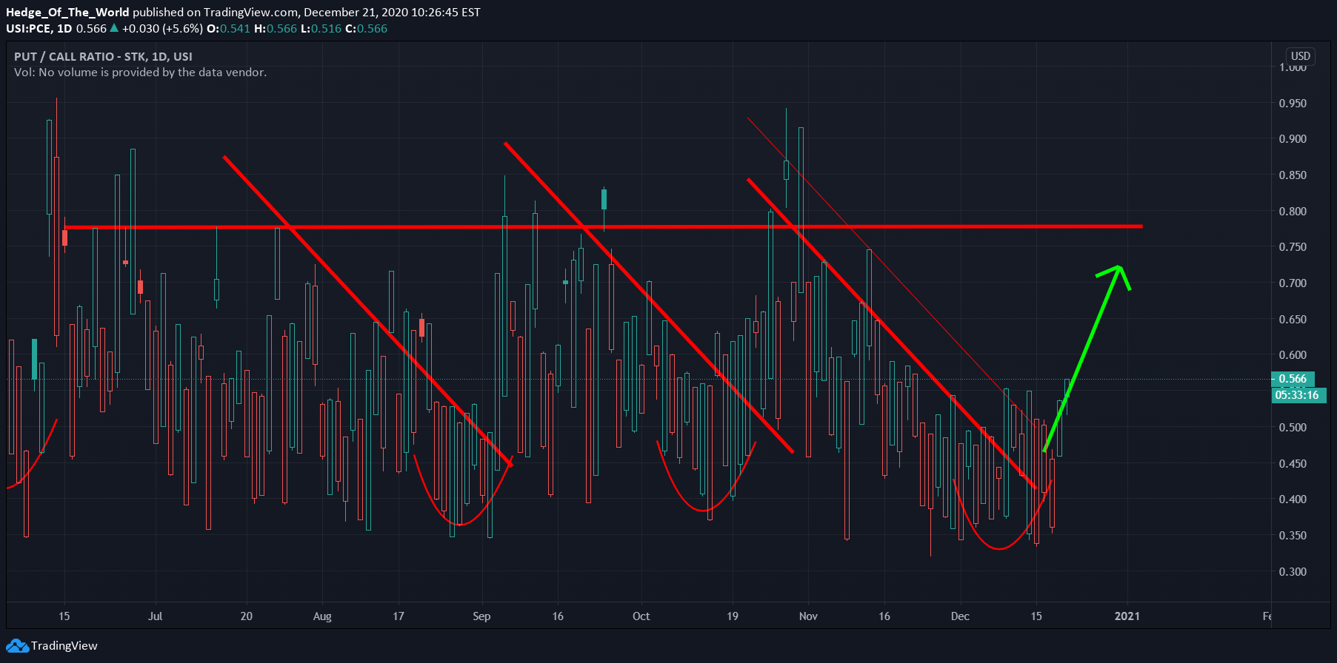Click the TradingView cloud logo icon

(17, 646)
